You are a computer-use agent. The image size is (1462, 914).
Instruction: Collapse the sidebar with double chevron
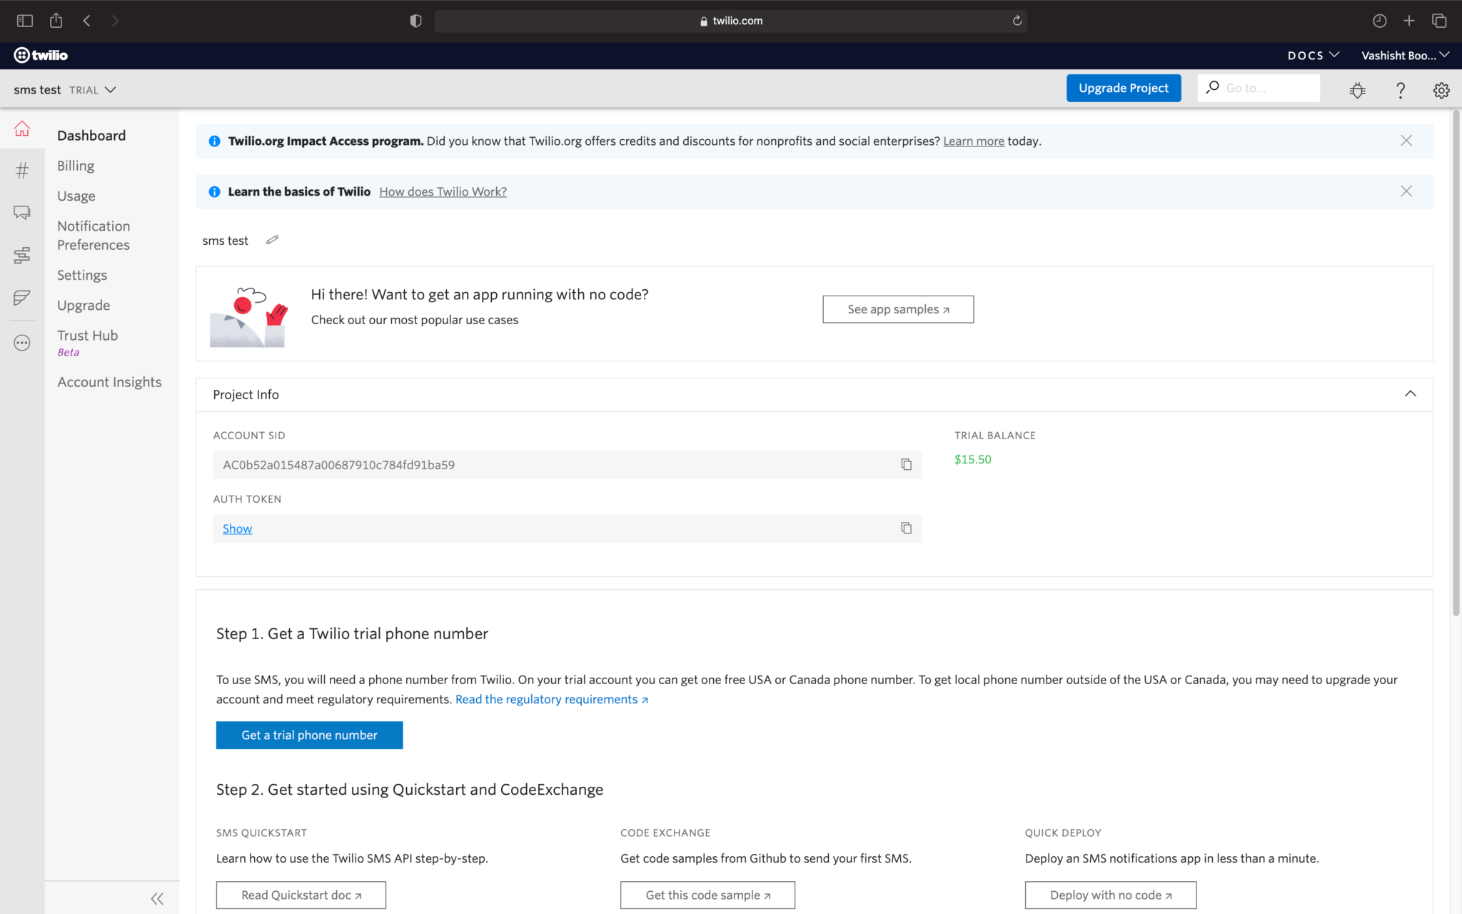point(157,898)
